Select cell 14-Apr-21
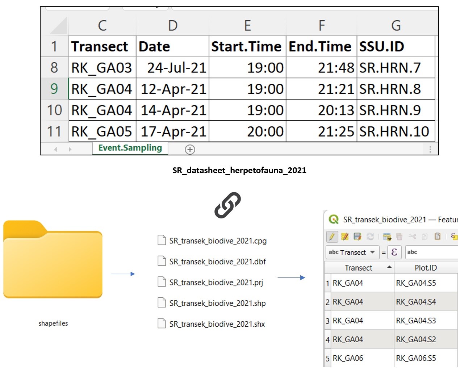This screenshot has height=372, width=460. click(173, 110)
